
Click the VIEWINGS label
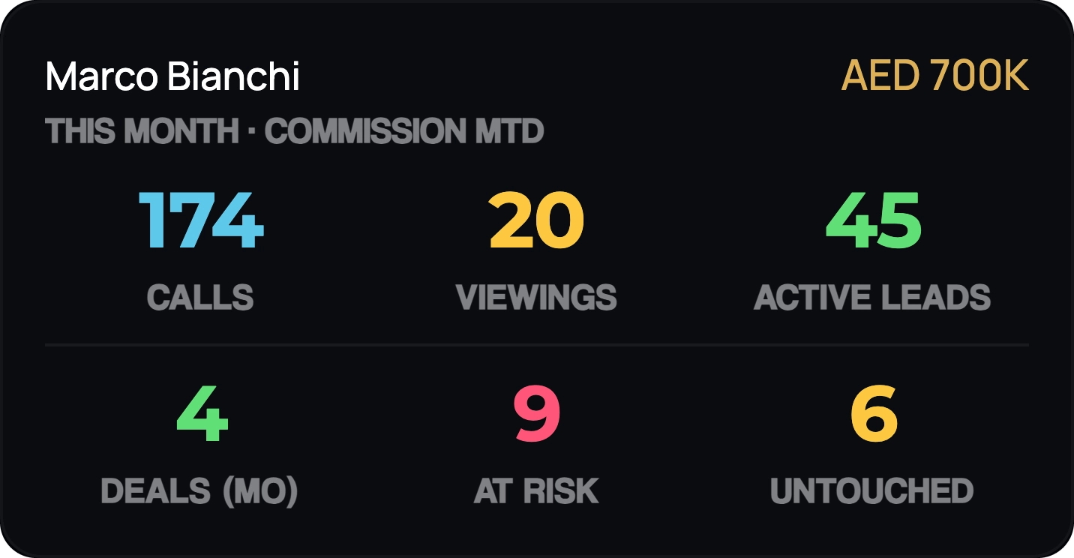click(x=537, y=298)
